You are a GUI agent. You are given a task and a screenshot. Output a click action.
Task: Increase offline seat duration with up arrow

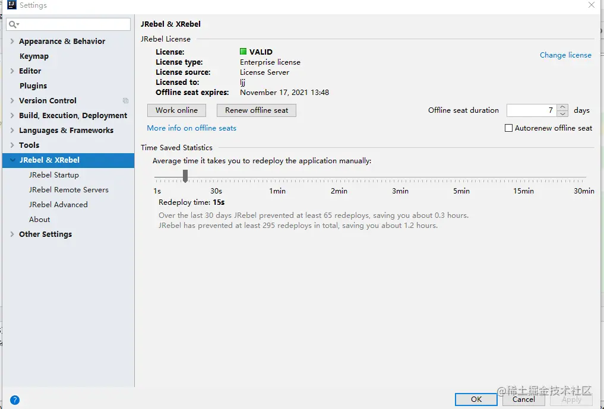[x=563, y=107]
